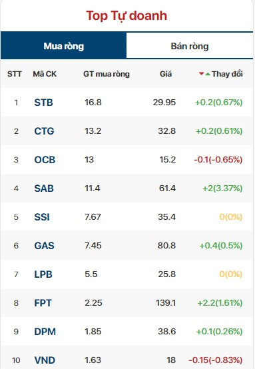
Task: Click the green up arrow sort icon
Action: 208,74
